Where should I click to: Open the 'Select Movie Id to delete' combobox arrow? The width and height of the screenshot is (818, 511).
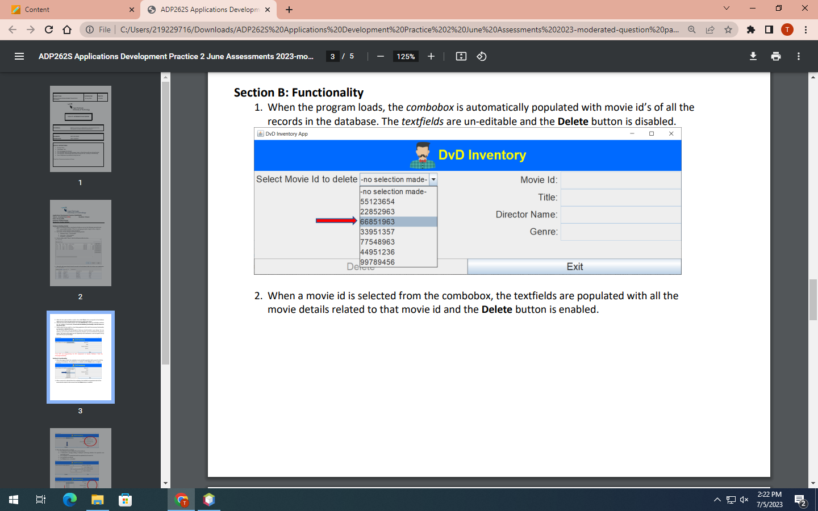(433, 178)
